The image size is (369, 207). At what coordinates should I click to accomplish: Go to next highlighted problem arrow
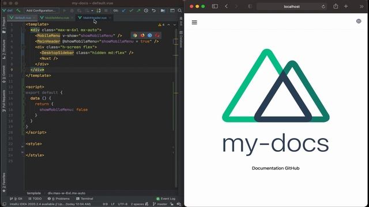175,25
